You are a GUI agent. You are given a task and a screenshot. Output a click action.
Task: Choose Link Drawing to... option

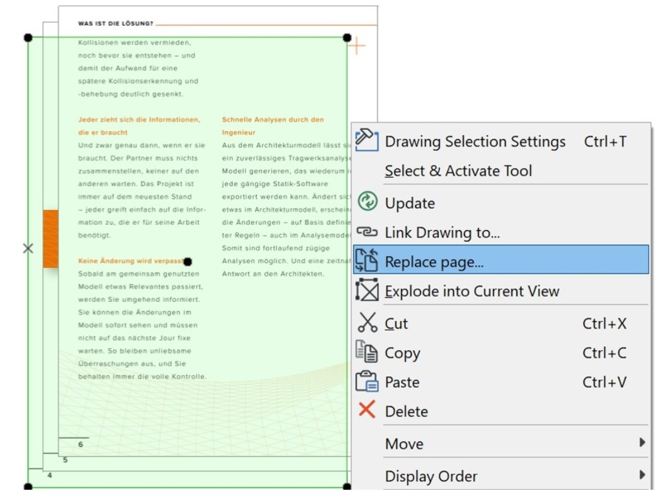pyautogui.click(x=501, y=232)
